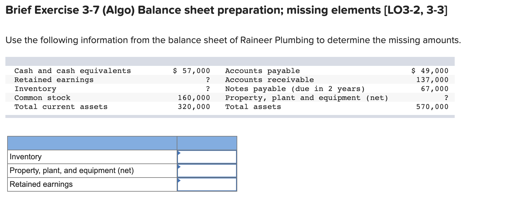Click the blue flag marker beside Retained earnings field
The image size is (514, 197).
pyautogui.click(x=179, y=181)
